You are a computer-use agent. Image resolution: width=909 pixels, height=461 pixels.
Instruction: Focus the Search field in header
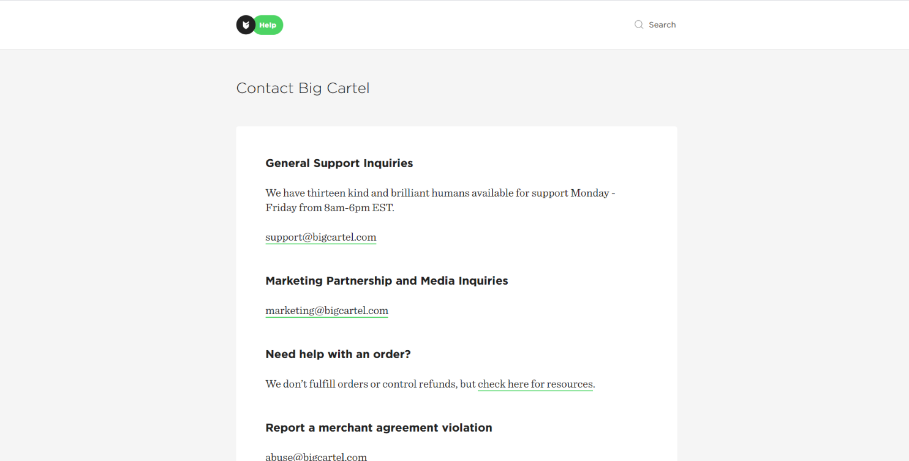pos(662,25)
